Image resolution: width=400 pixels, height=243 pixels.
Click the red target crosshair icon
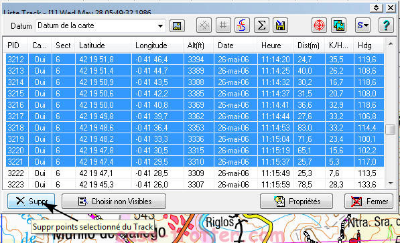(x=319, y=25)
